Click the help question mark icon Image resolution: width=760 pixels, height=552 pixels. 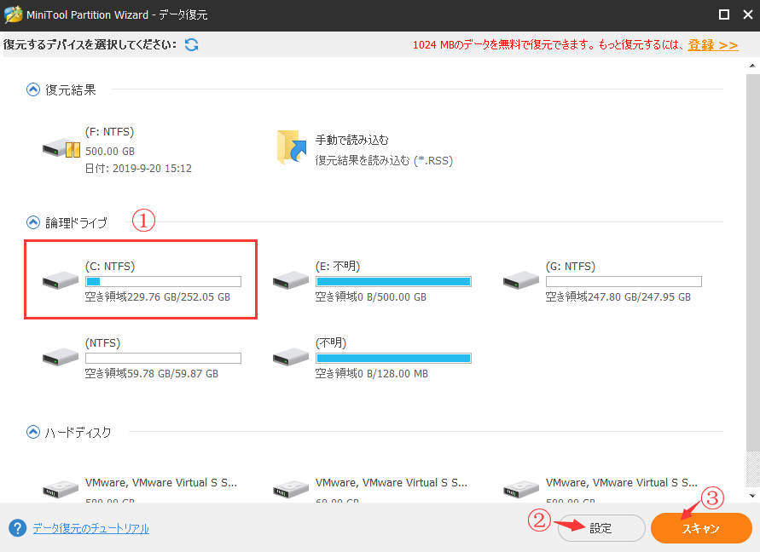coord(16,528)
